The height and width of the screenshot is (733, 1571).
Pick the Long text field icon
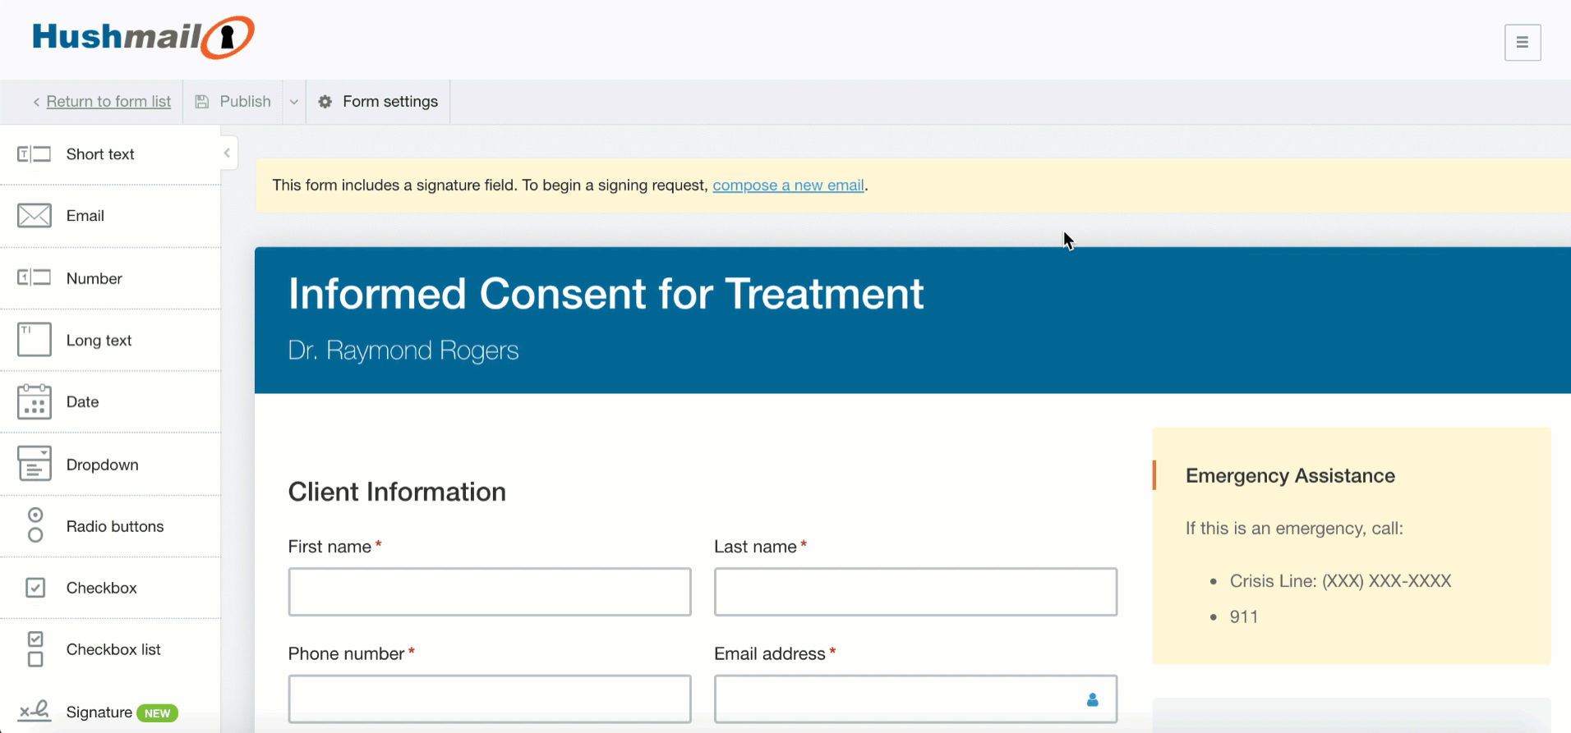(34, 340)
